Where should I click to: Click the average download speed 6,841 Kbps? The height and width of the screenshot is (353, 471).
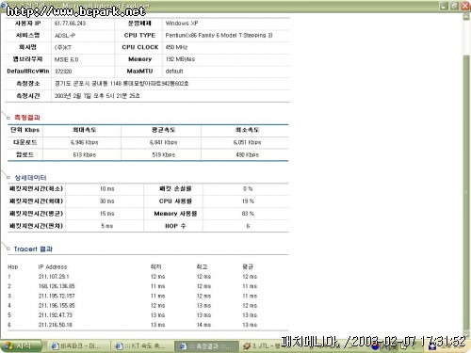(164, 142)
